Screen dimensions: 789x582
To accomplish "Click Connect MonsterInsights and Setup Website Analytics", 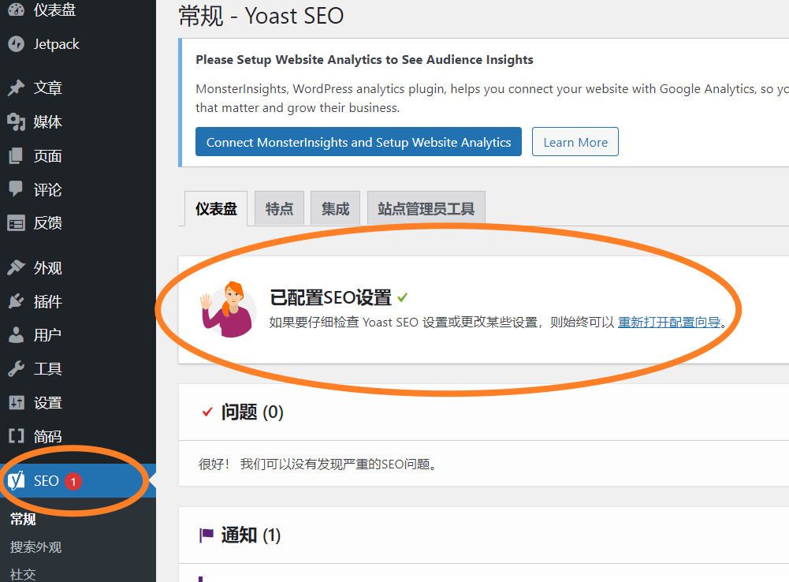I will [x=359, y=142].
